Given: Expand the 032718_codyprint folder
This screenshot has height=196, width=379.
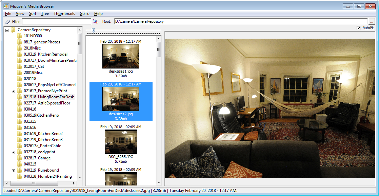Looking at the screenshot, I should click(x=13, y=152).
